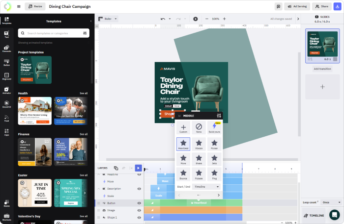This screenshot has height=224, width=344.
Task: Open keyboard Shortcuts
Action: tap(6, 217)
